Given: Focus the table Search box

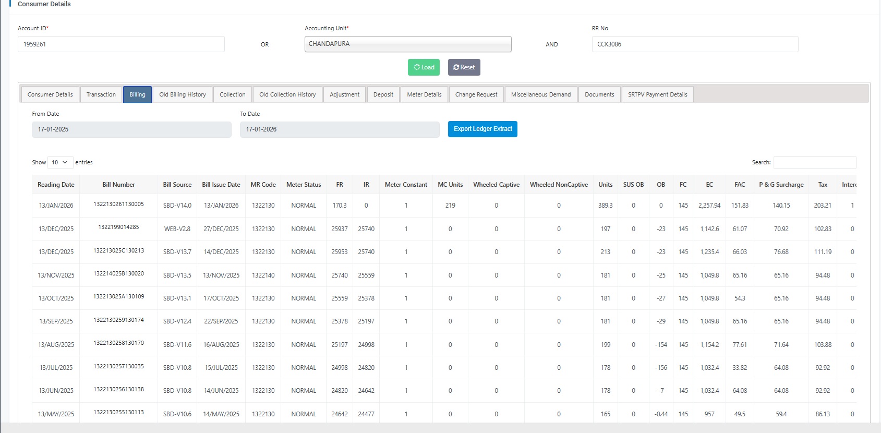Looking at the screenshot, I should point(814,162).
